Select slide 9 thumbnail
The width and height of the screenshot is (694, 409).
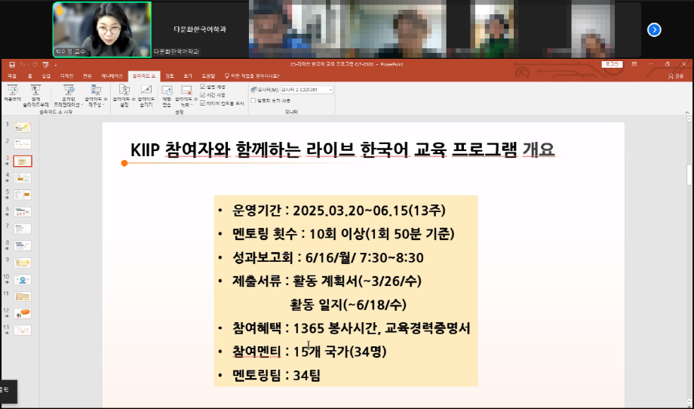[23, 263]
